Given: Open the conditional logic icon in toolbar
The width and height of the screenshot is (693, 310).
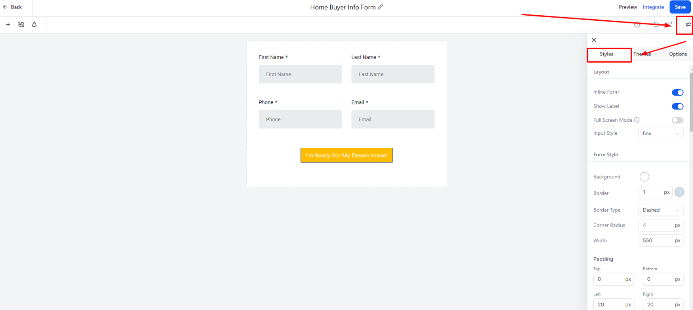Looking at the screenshot, I should pos(21,24).
